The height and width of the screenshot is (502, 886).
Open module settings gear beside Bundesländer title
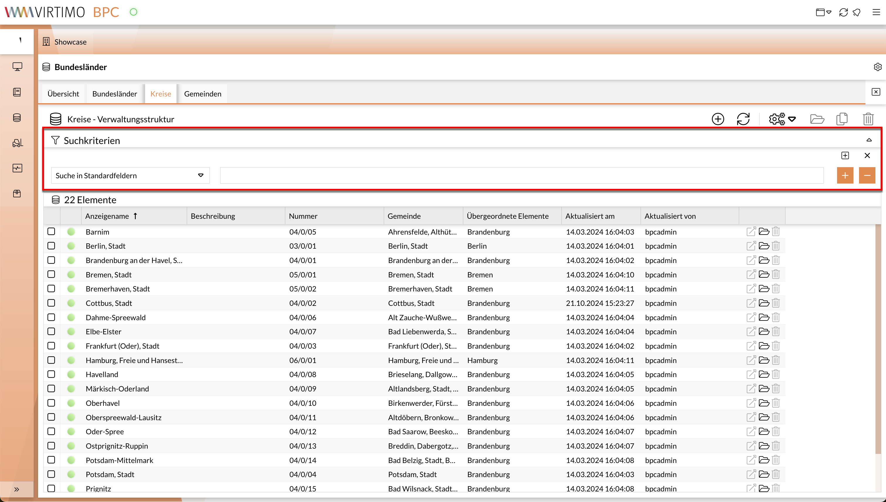click(x=877, y=67)
